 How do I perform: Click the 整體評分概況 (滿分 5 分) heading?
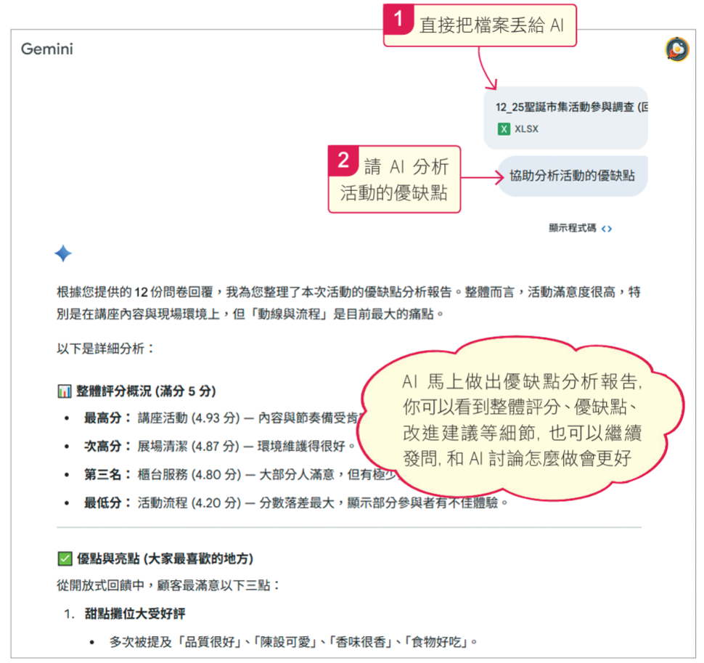point(146,391)
